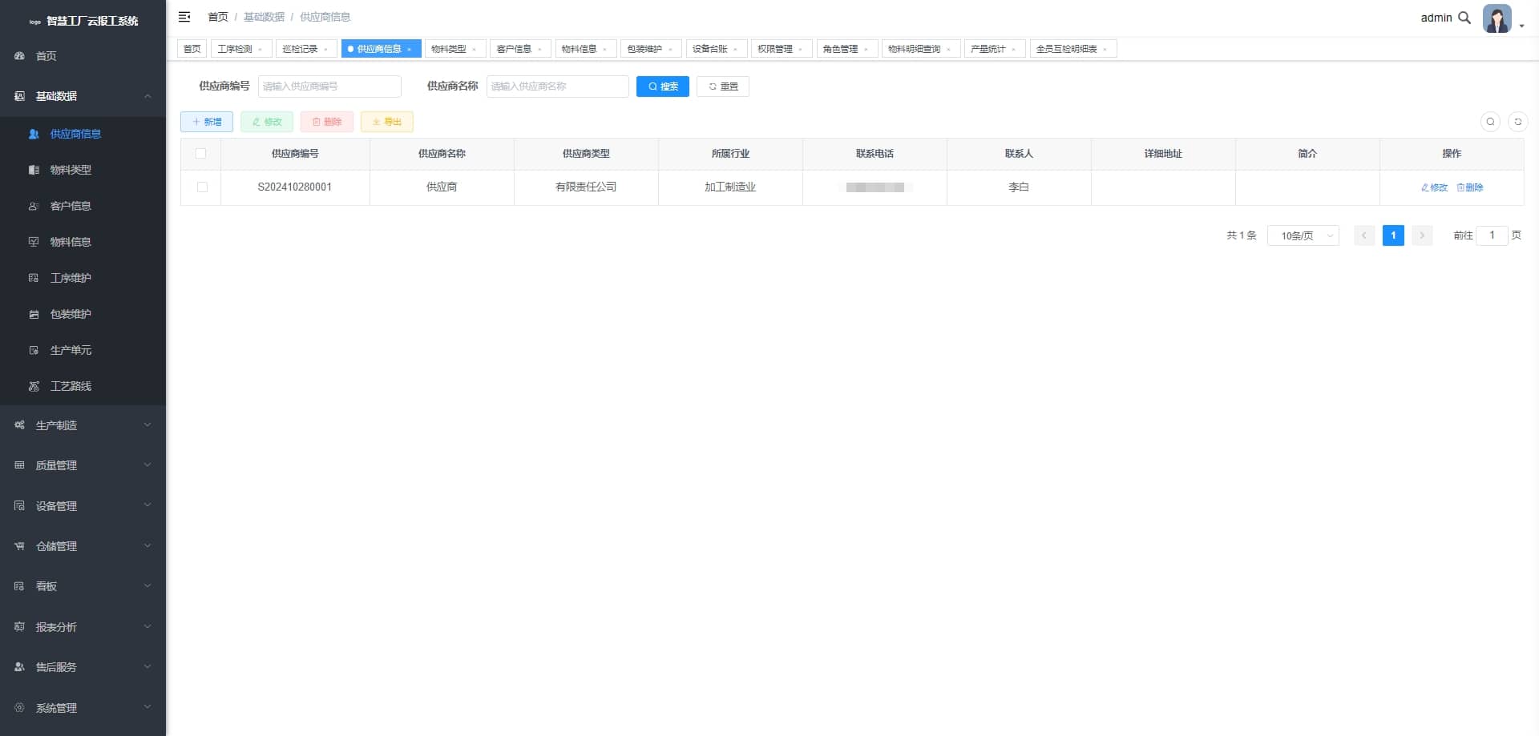Expand the 看板 menu chevron
The image size is (1539, 736).
point(147,586)
